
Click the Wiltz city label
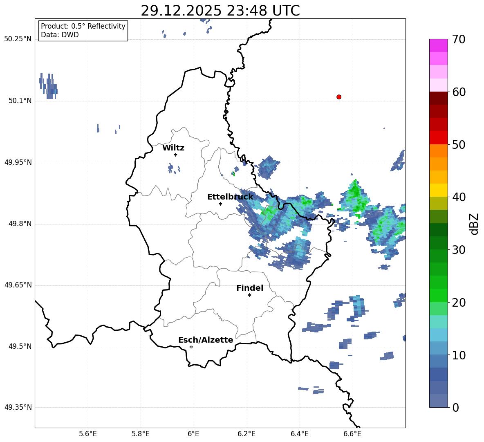tap(173, 148)
